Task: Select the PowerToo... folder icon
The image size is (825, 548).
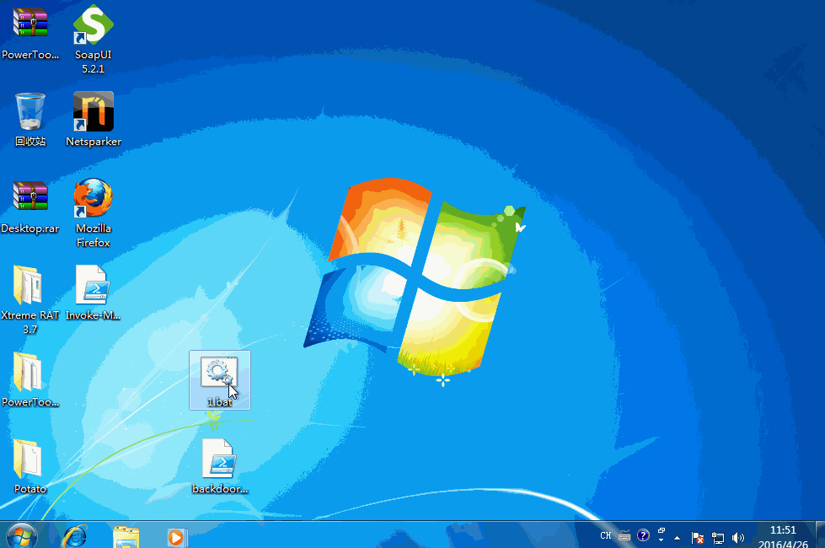Action: tap(30, 380)
